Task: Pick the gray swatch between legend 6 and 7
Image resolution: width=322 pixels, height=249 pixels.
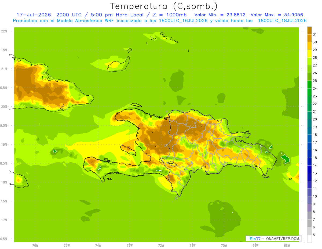Action: (x=309, y=223)
